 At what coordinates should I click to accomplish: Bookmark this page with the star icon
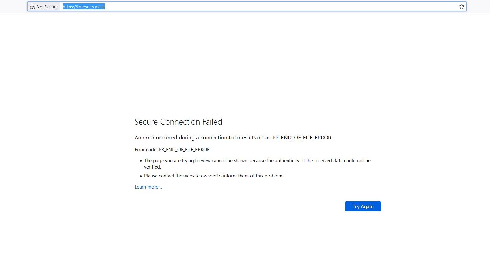point(461,7)
